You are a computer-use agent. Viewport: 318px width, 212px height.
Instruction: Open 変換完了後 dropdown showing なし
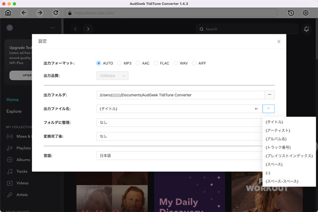pos(179,136)
